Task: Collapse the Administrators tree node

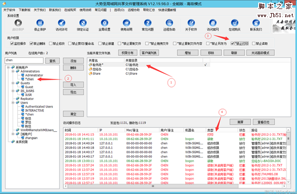Action: [x=13, y=71]
